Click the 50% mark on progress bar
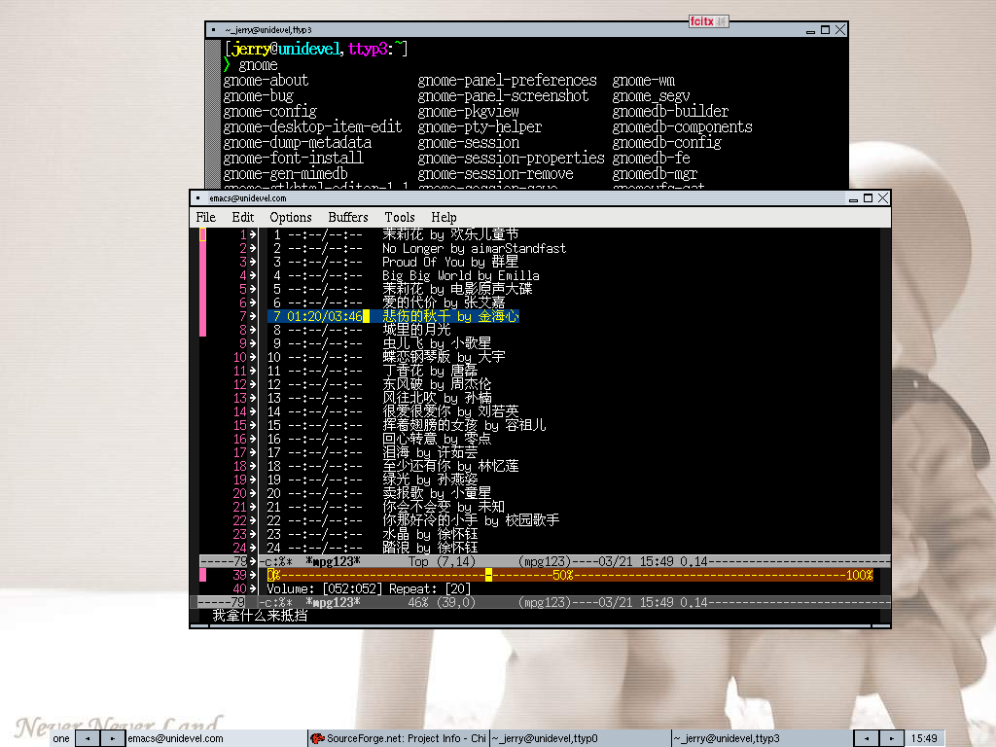Screen dimensions: 996x747 563,575
